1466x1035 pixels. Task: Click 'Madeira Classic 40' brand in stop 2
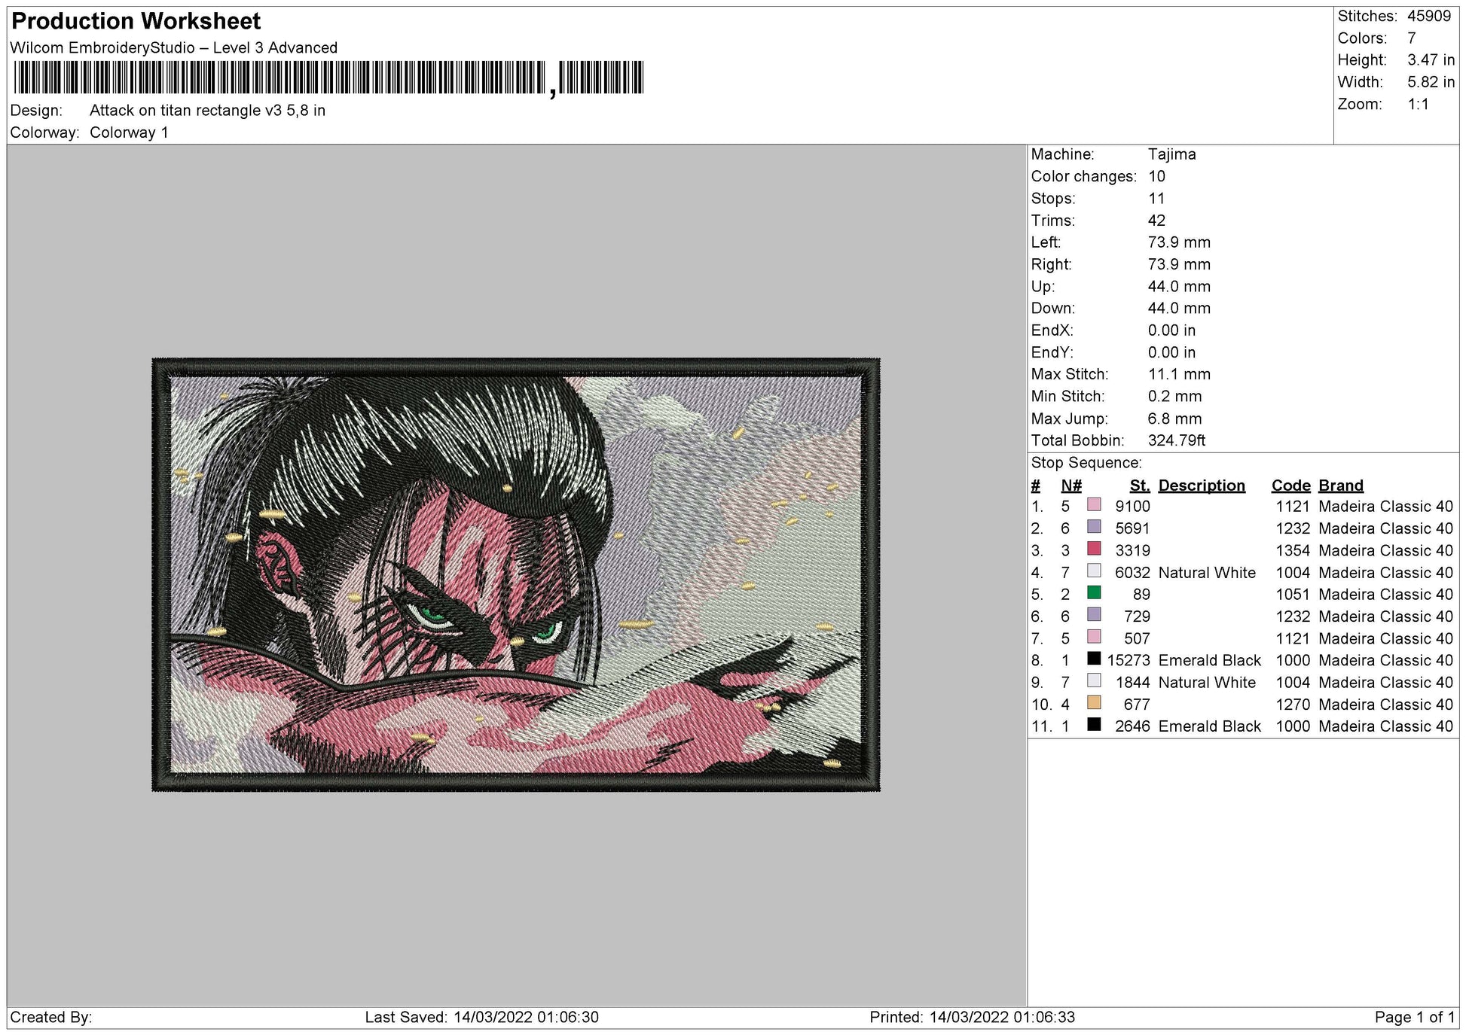tap(1385, 528)
